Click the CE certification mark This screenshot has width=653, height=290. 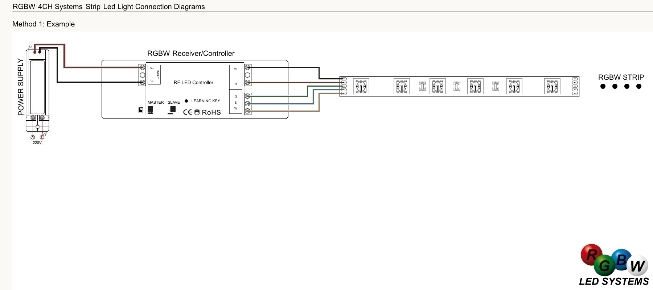(x=187, y=112)
